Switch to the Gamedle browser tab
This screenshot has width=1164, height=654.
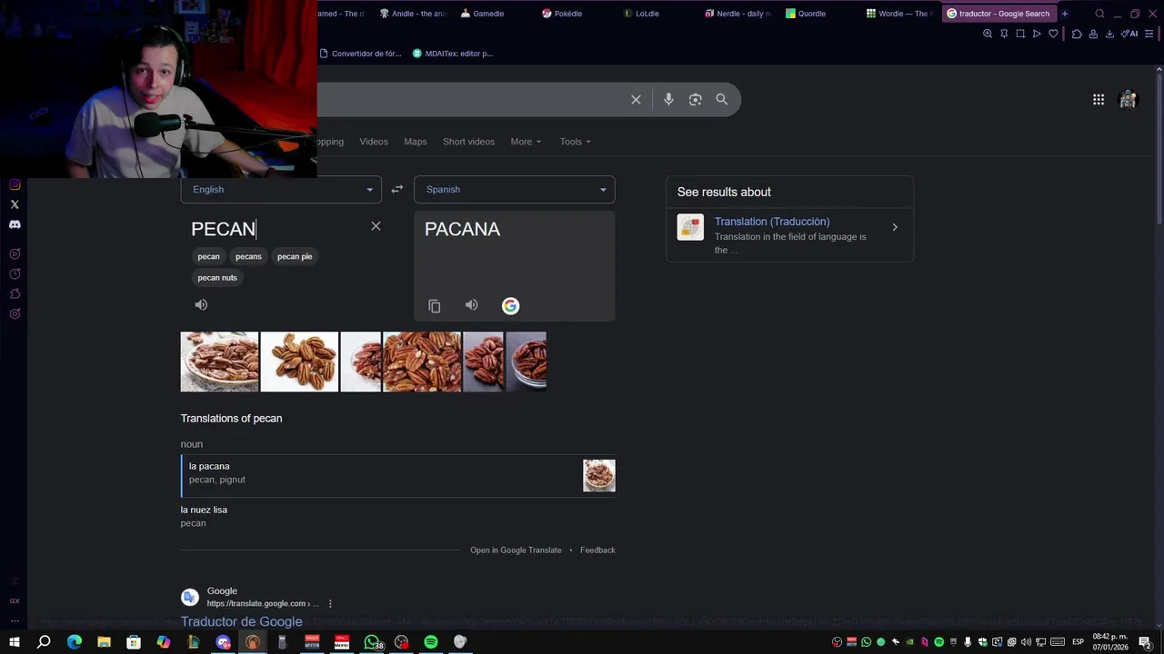pos(488,14)
